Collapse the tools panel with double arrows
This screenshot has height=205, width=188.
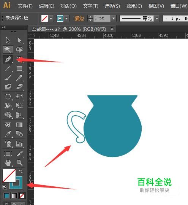3,27
